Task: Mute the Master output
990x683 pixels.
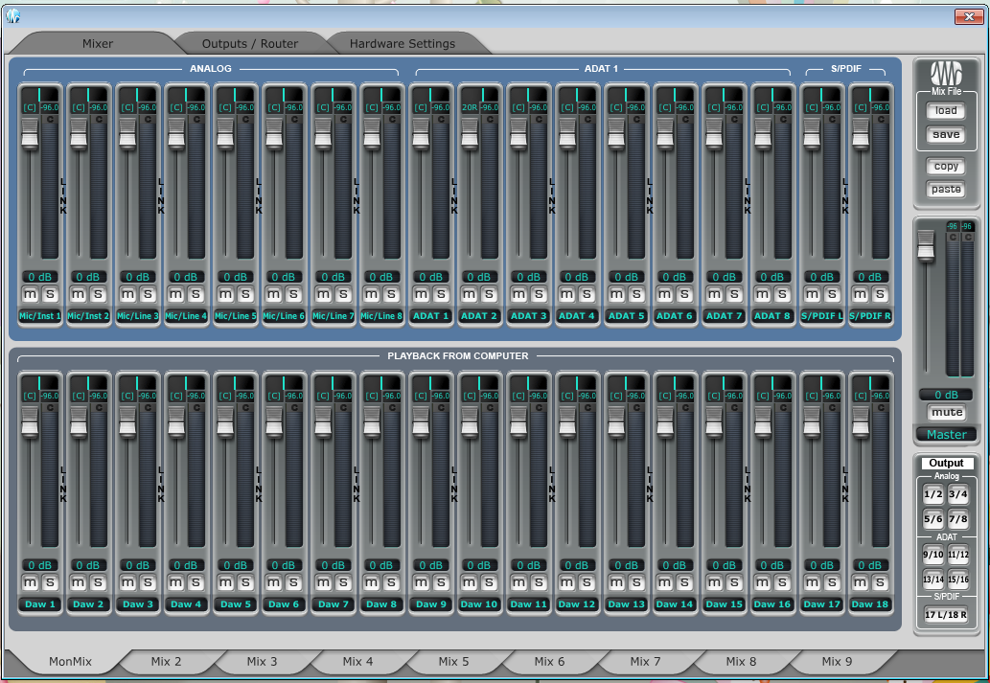Action: coord(946,413)
